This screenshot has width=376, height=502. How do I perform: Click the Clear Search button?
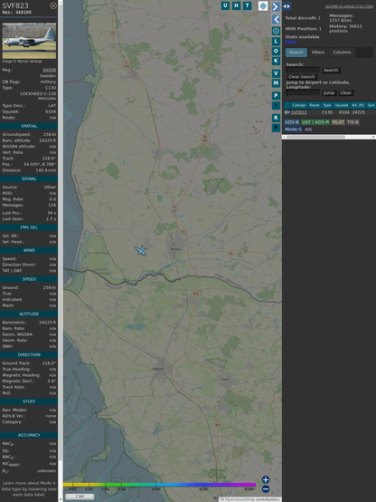tap(301, 77)
